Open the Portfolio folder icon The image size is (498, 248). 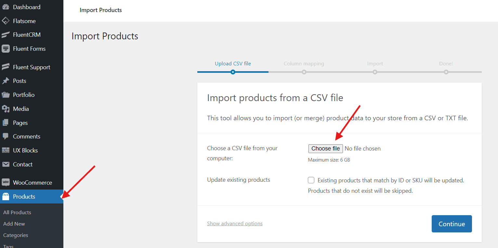(x=6, y=95)
